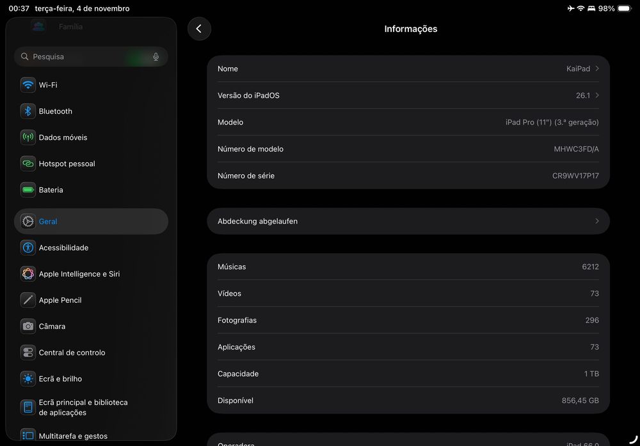The image size is (640, 446).
Task: Open Central de controlo icon
Action: tap(28, 352)
